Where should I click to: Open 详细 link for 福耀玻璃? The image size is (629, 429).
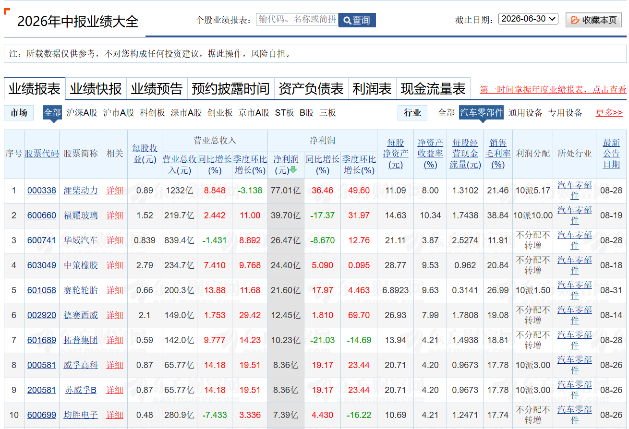[115, 215]
